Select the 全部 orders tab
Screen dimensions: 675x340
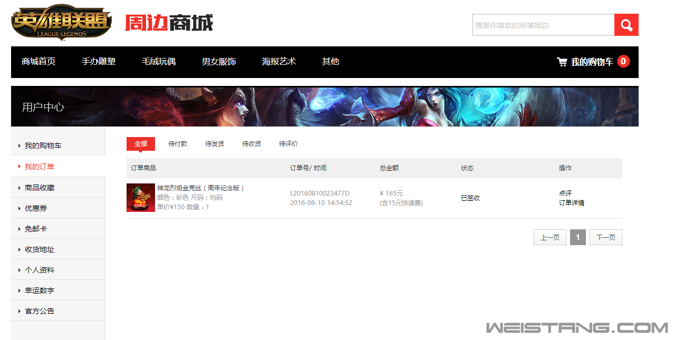pos(141,144)
